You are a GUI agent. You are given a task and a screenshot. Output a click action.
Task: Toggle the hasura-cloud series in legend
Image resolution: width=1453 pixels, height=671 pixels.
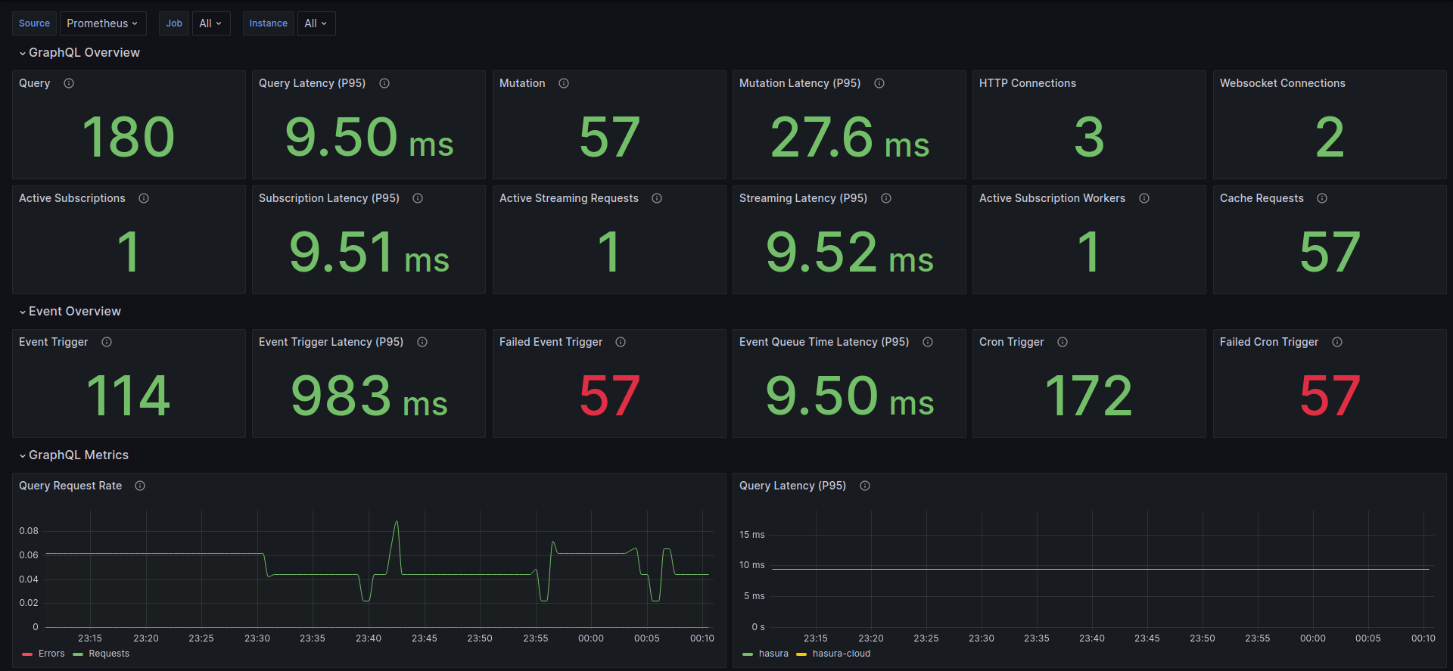pos(833,654)
